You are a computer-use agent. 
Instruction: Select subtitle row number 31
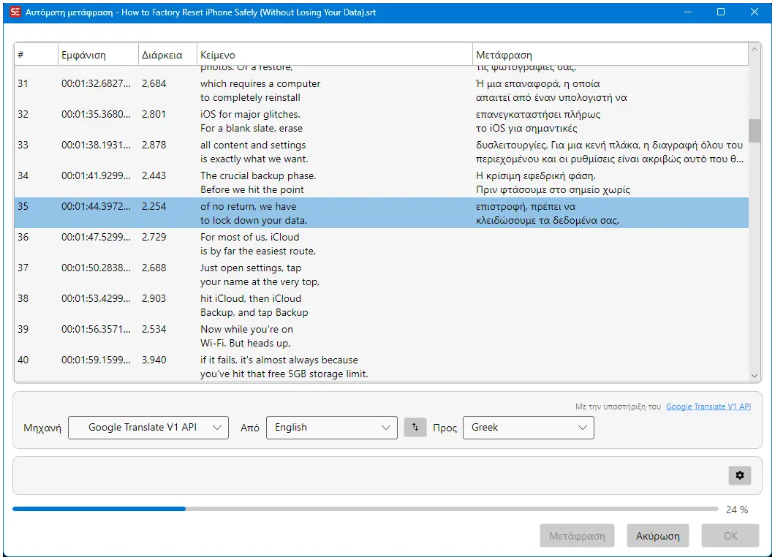pos(381,91)
